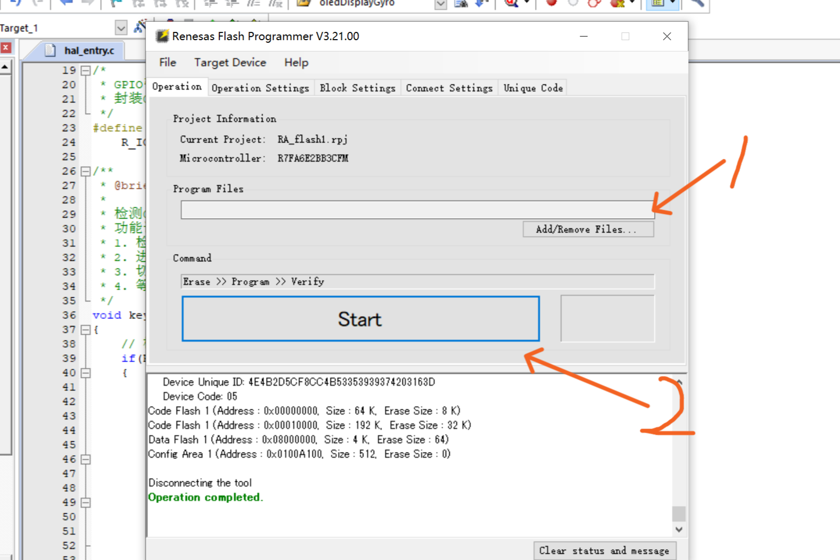Screen dimensions: 840x560
Task: Open the Help menu
Action: pyautogui.click(x=296, y=62)
